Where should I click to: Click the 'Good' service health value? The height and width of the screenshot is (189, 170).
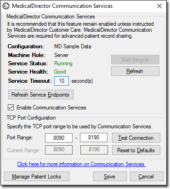tap(60, 72)
